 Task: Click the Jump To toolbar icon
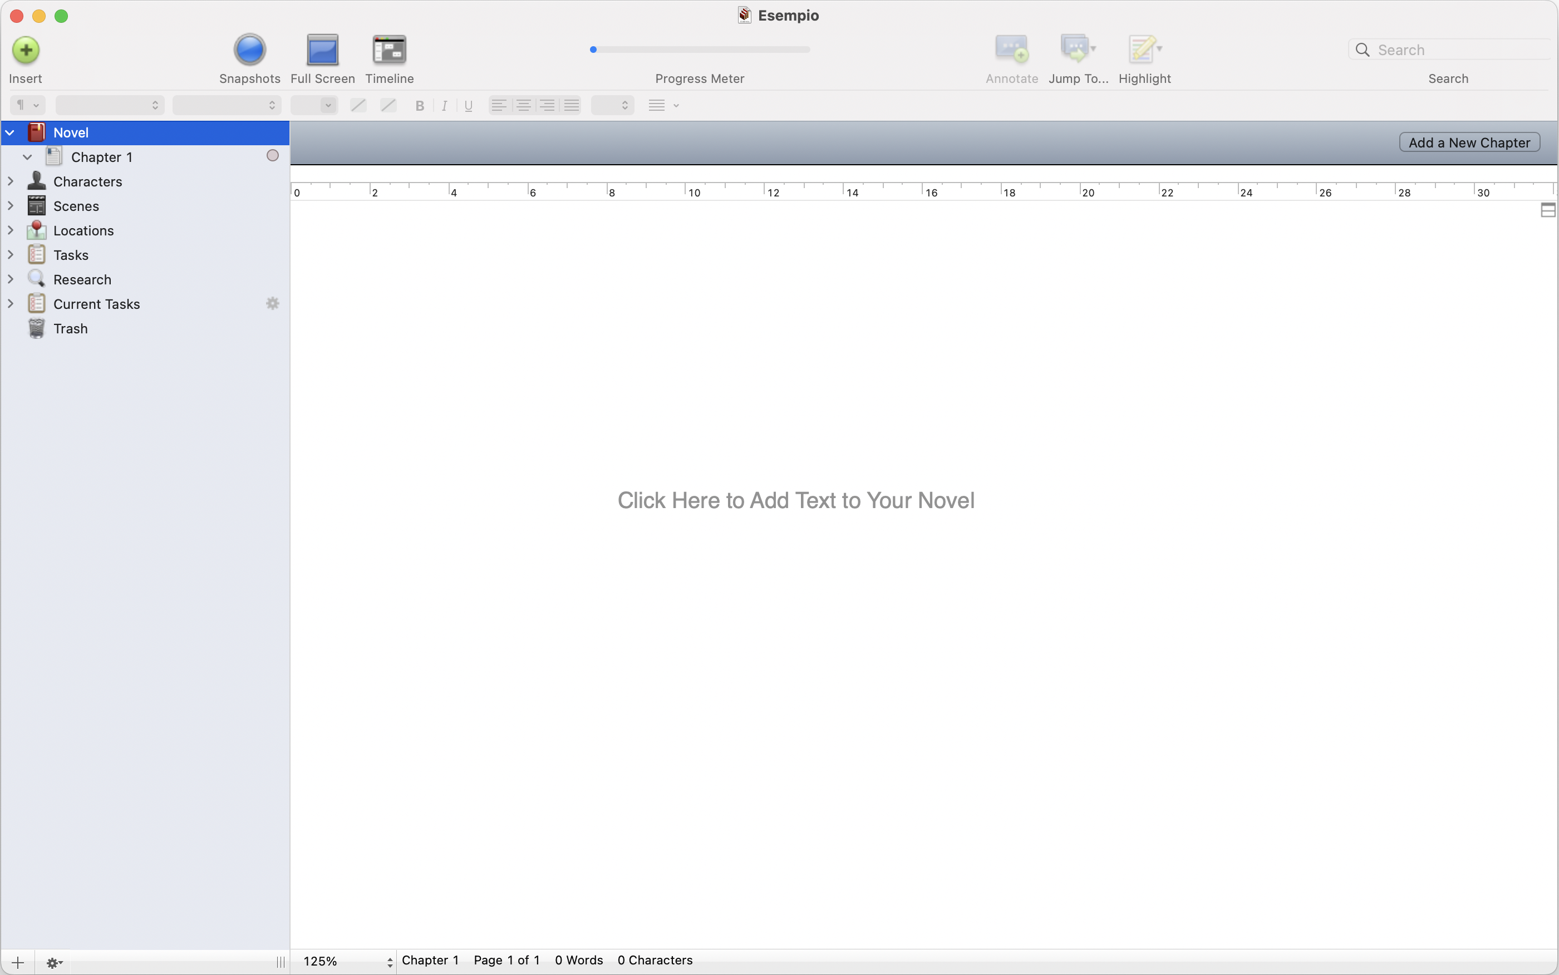(1075, 49)
